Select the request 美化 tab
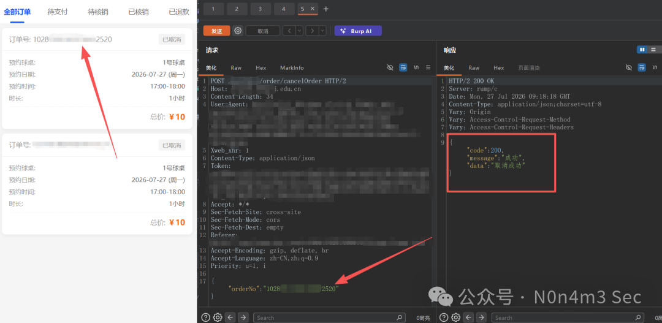 211,67
